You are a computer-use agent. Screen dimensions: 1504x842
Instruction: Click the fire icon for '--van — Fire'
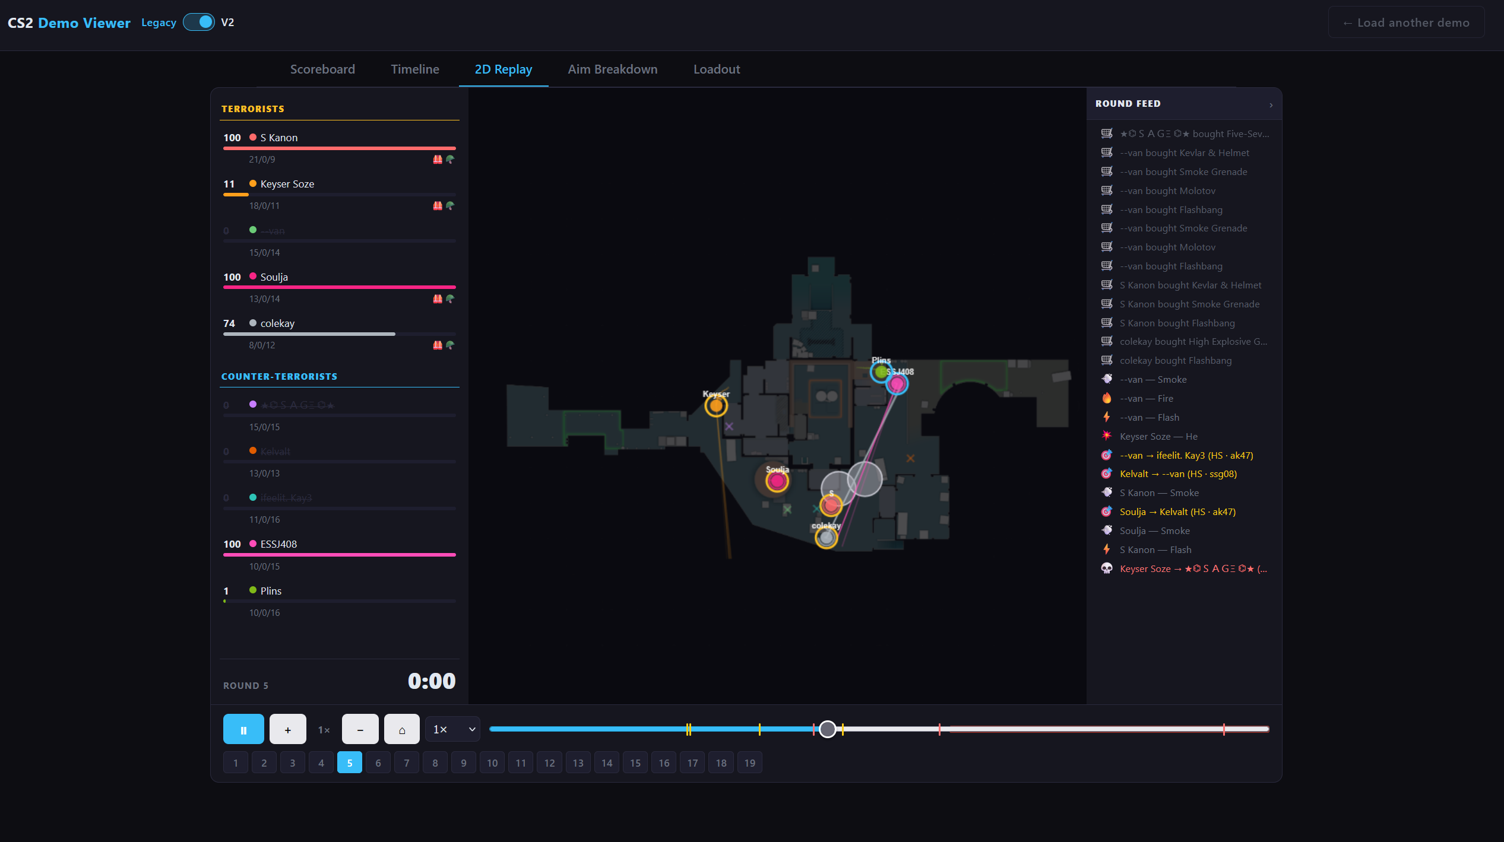[1107, 398]
